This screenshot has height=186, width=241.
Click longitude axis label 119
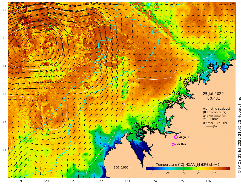pos(19,181)
